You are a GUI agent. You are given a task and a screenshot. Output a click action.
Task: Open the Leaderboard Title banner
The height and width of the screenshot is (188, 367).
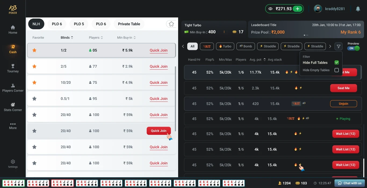306,29
